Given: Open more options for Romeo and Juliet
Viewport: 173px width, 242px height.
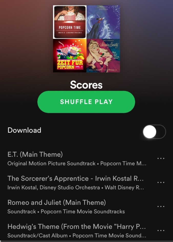Looking at the screenshot, I should point(161,207).
